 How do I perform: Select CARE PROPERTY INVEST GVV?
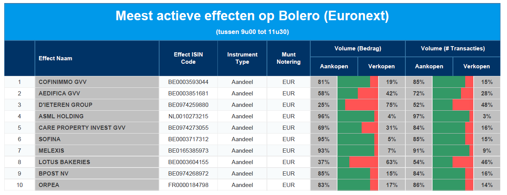tap(82, 127)
